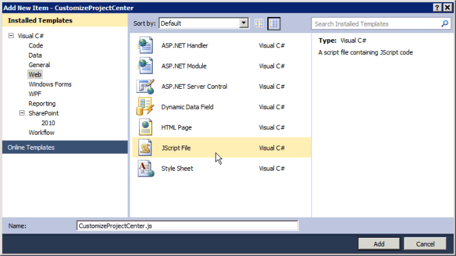Select the Web category
Screen dimensions: 456x256
coord(35,74)
